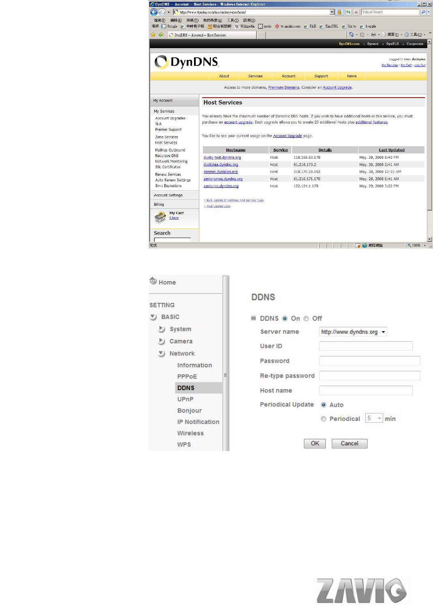
Task: Click the OK button in DDNS settings
Action: 315,444
